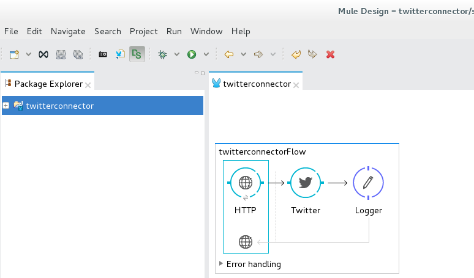Click the red X toolbar icon
The width and height of the screenshot is (474, 278).
tap(331, 54)
